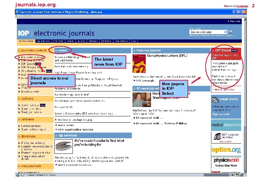Open the Events calendar link

click(x=30, y=91)
